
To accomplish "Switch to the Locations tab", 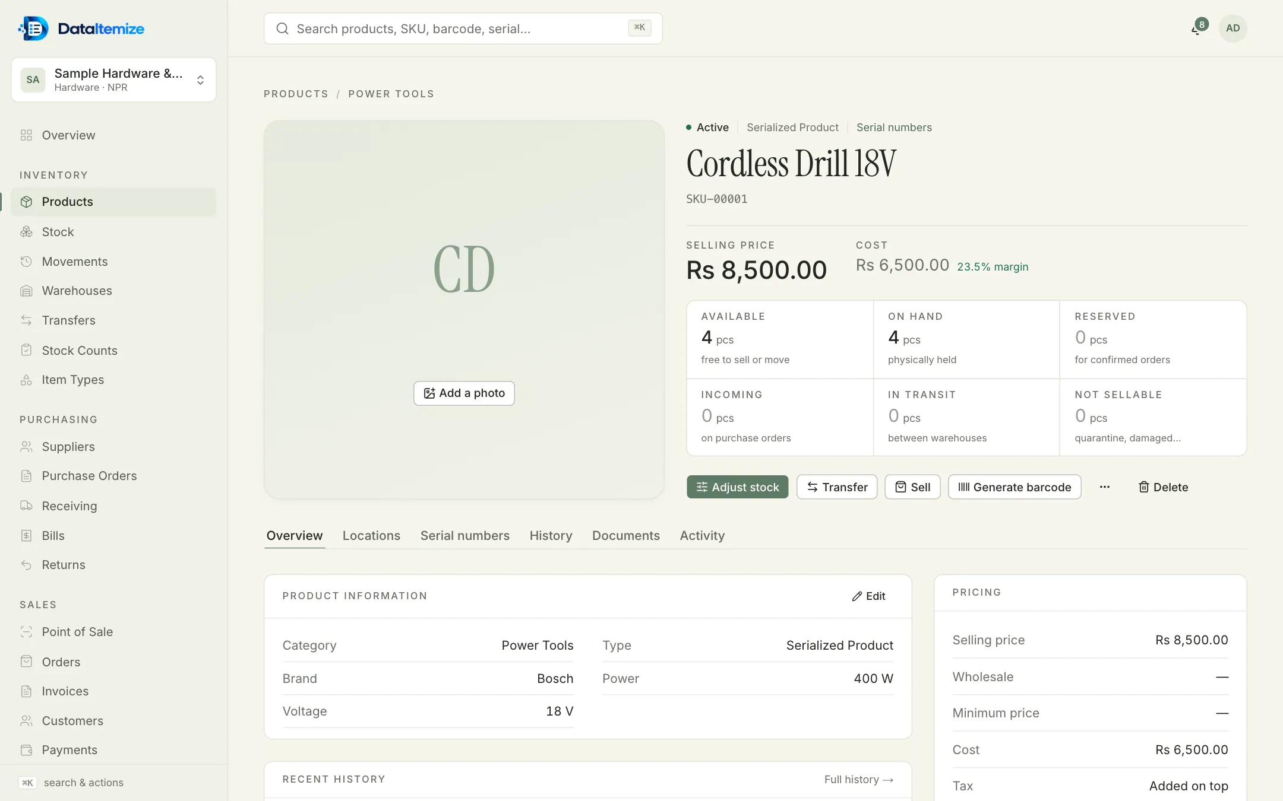I will coord(371,536).
